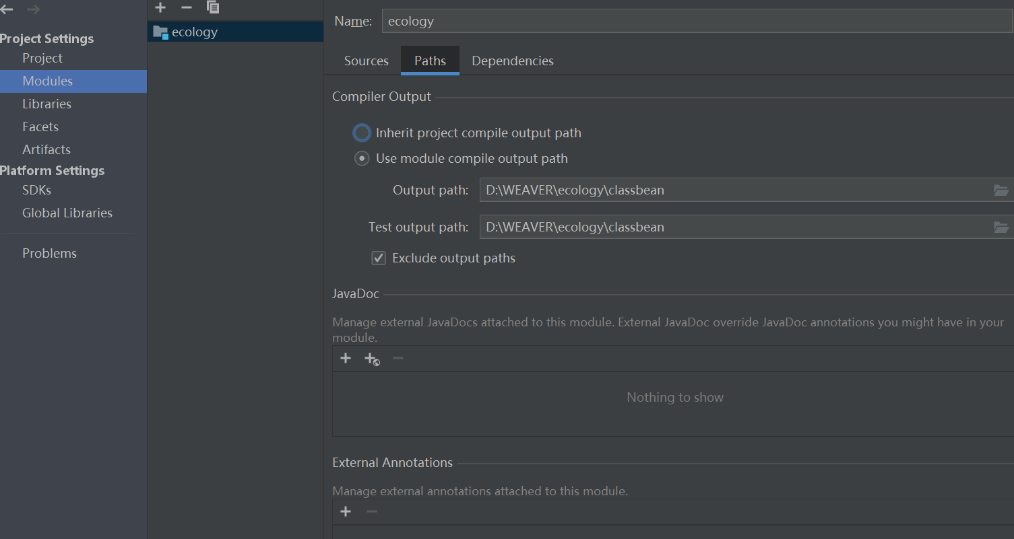Add a new module with plus icon
The image size is (1014, 539).
(160, 7)
